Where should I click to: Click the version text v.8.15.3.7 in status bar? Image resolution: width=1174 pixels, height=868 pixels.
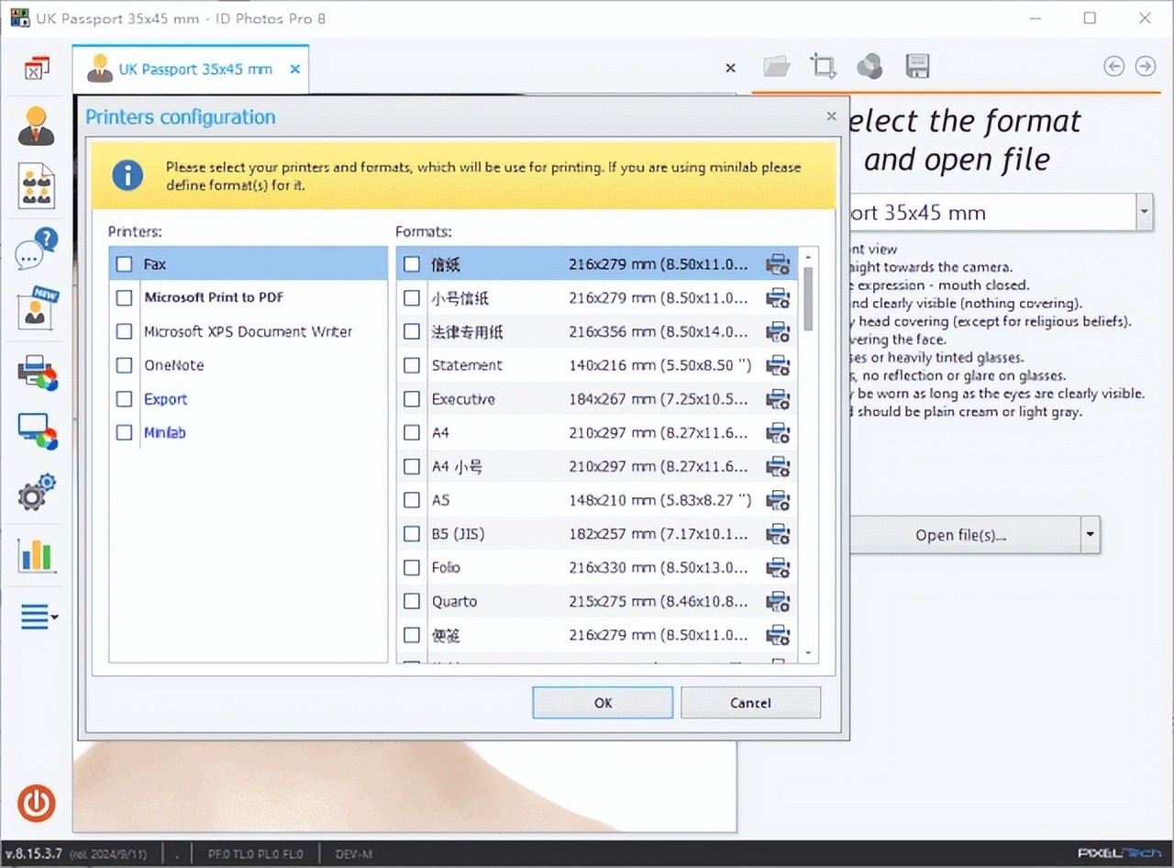tap(33, 854)
